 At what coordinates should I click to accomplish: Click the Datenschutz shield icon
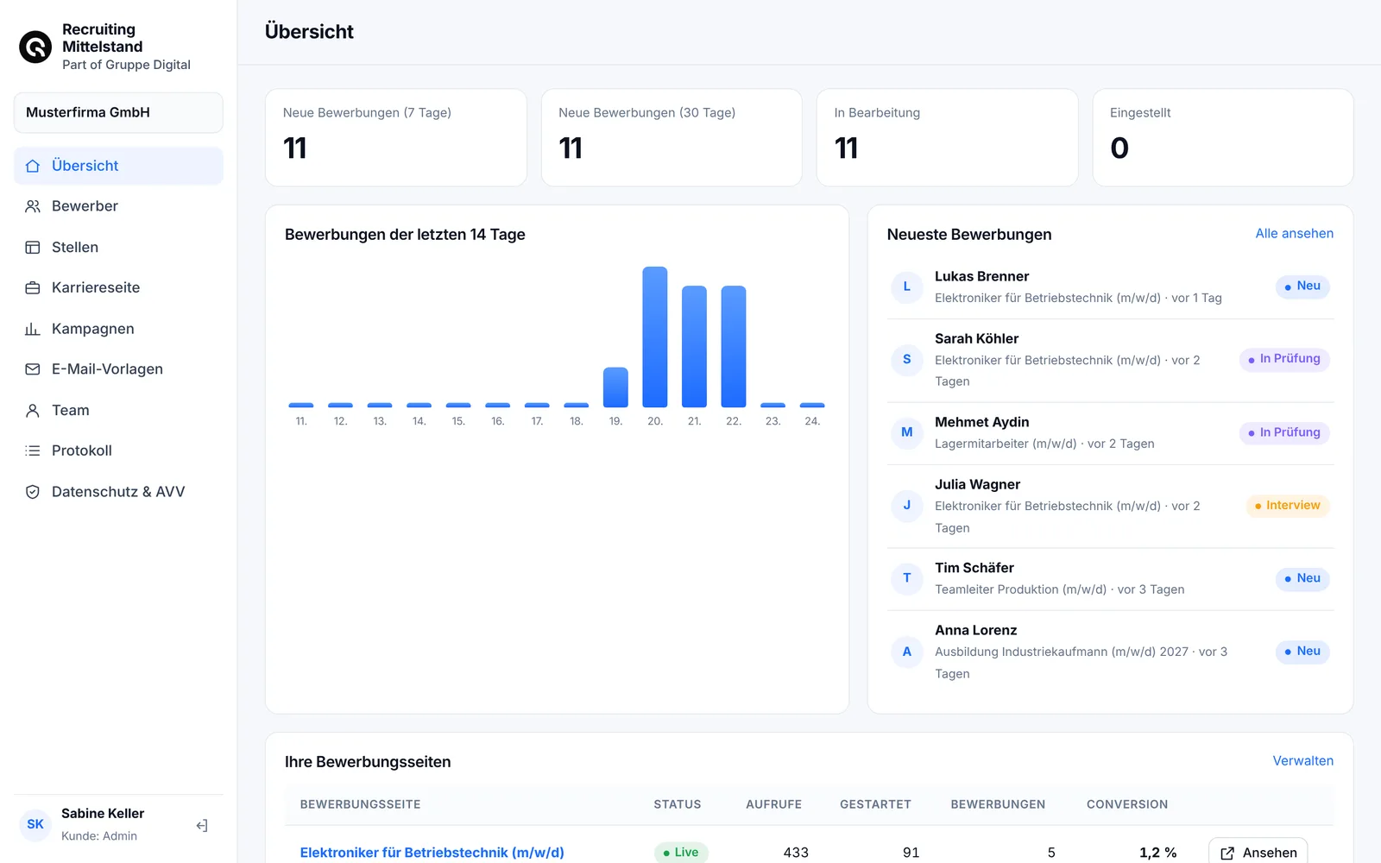pos(33,492)
